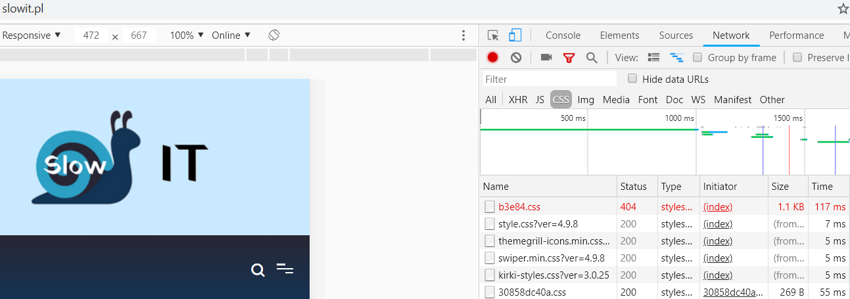The height and width of the screenshot is (299, 850).
Task: Enable Group by frame checkbox
Action: (697, 57)
